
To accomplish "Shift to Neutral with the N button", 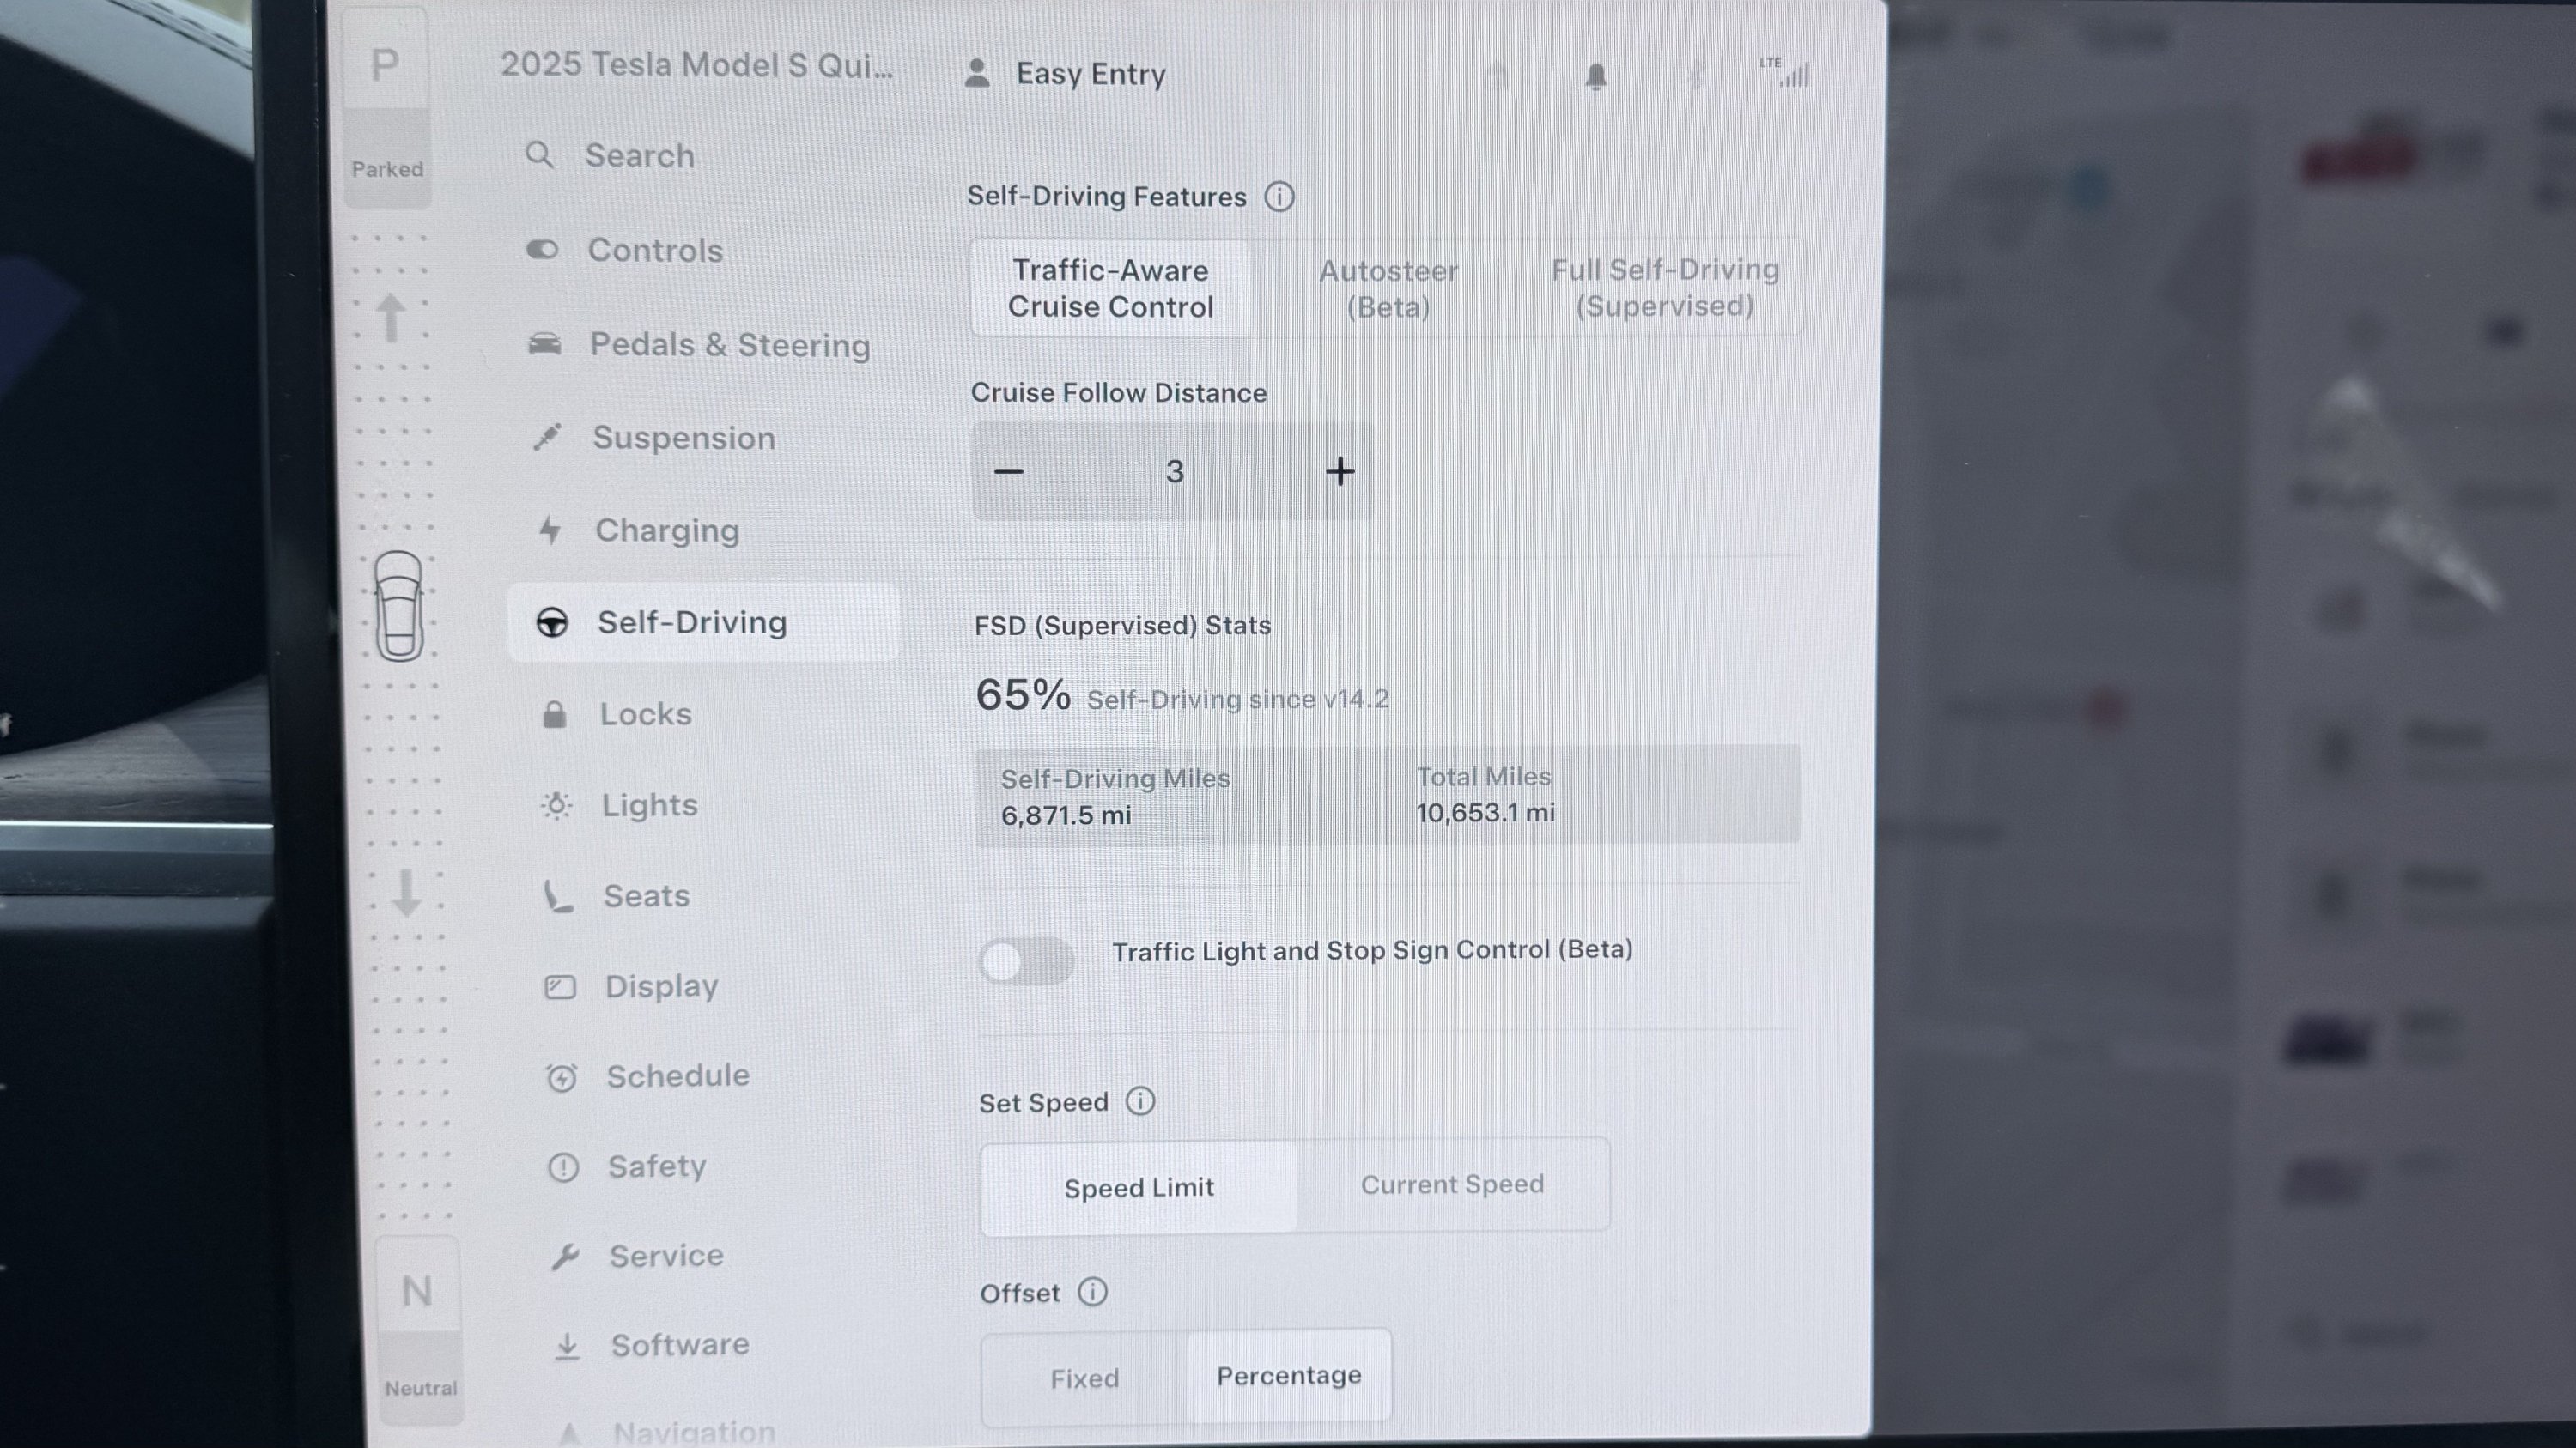I will [417, 1291].
